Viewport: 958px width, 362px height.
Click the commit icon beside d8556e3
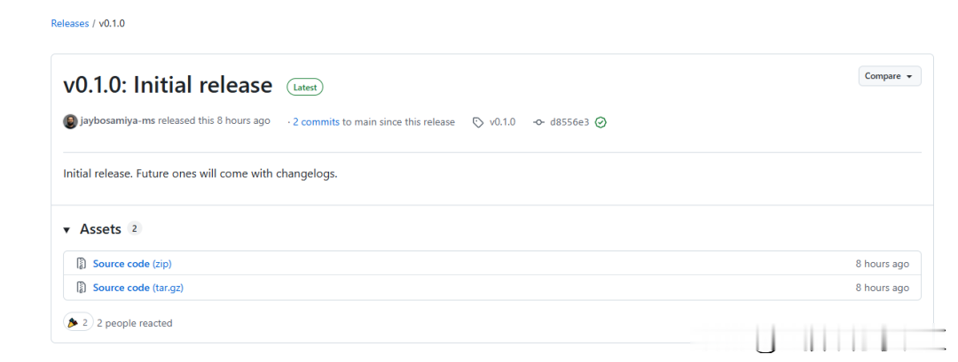(x=538, y=122)
